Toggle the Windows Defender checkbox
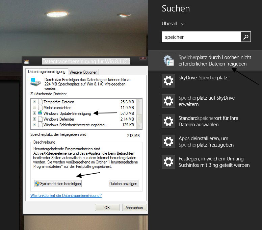The image size is (262, 230). 34,119
